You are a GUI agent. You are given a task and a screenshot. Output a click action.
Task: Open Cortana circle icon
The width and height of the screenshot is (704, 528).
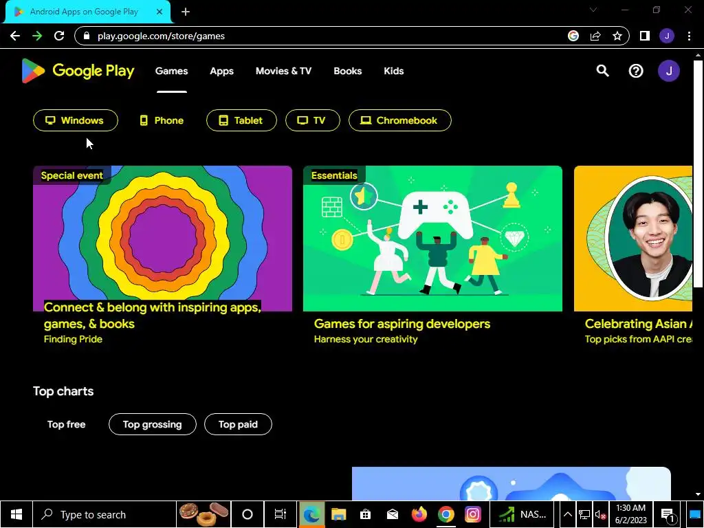(247, 514)
